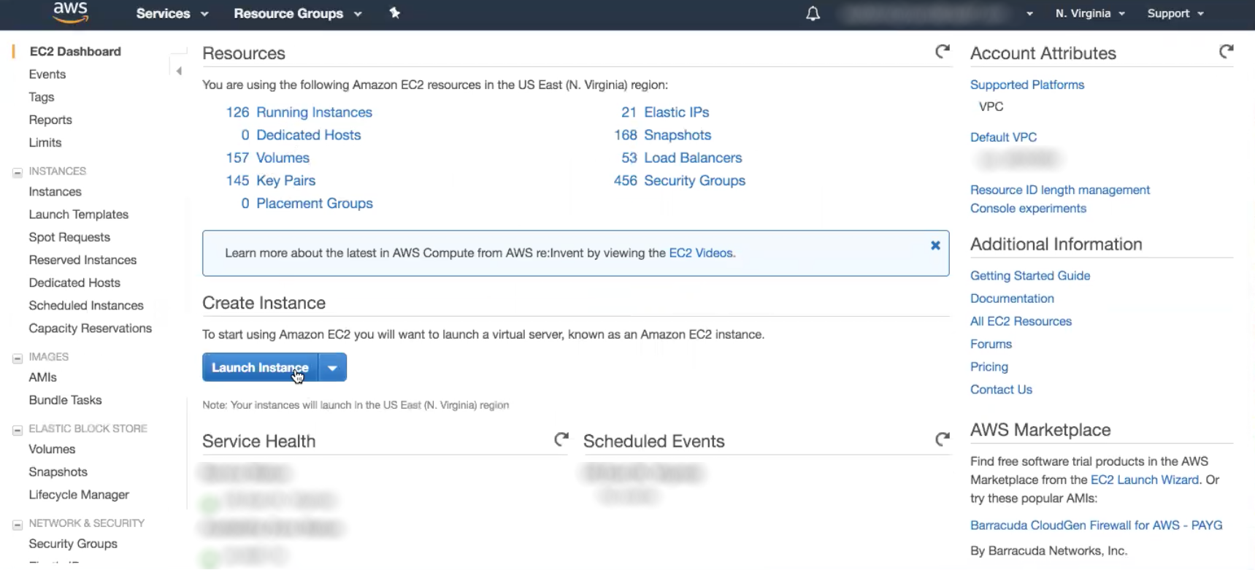Click the AWS logo home icon

coord(71,12)
